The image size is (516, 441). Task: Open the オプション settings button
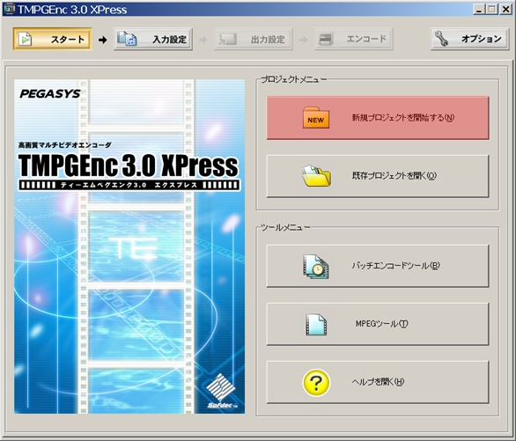coord(470,39)
